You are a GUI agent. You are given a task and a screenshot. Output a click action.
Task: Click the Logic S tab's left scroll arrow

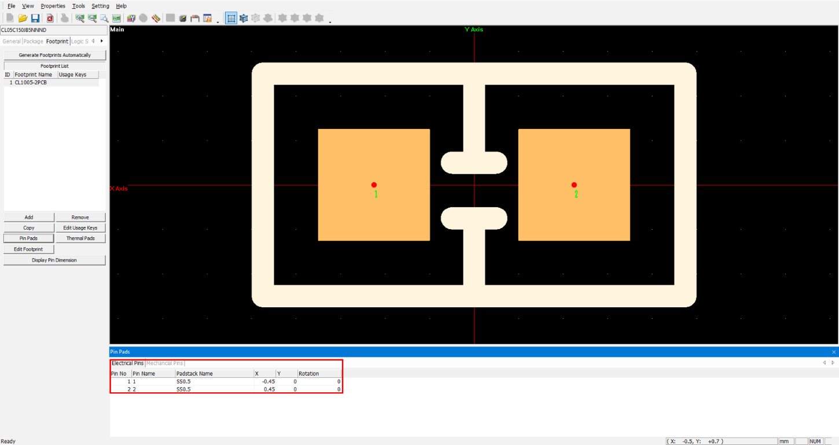93,41
